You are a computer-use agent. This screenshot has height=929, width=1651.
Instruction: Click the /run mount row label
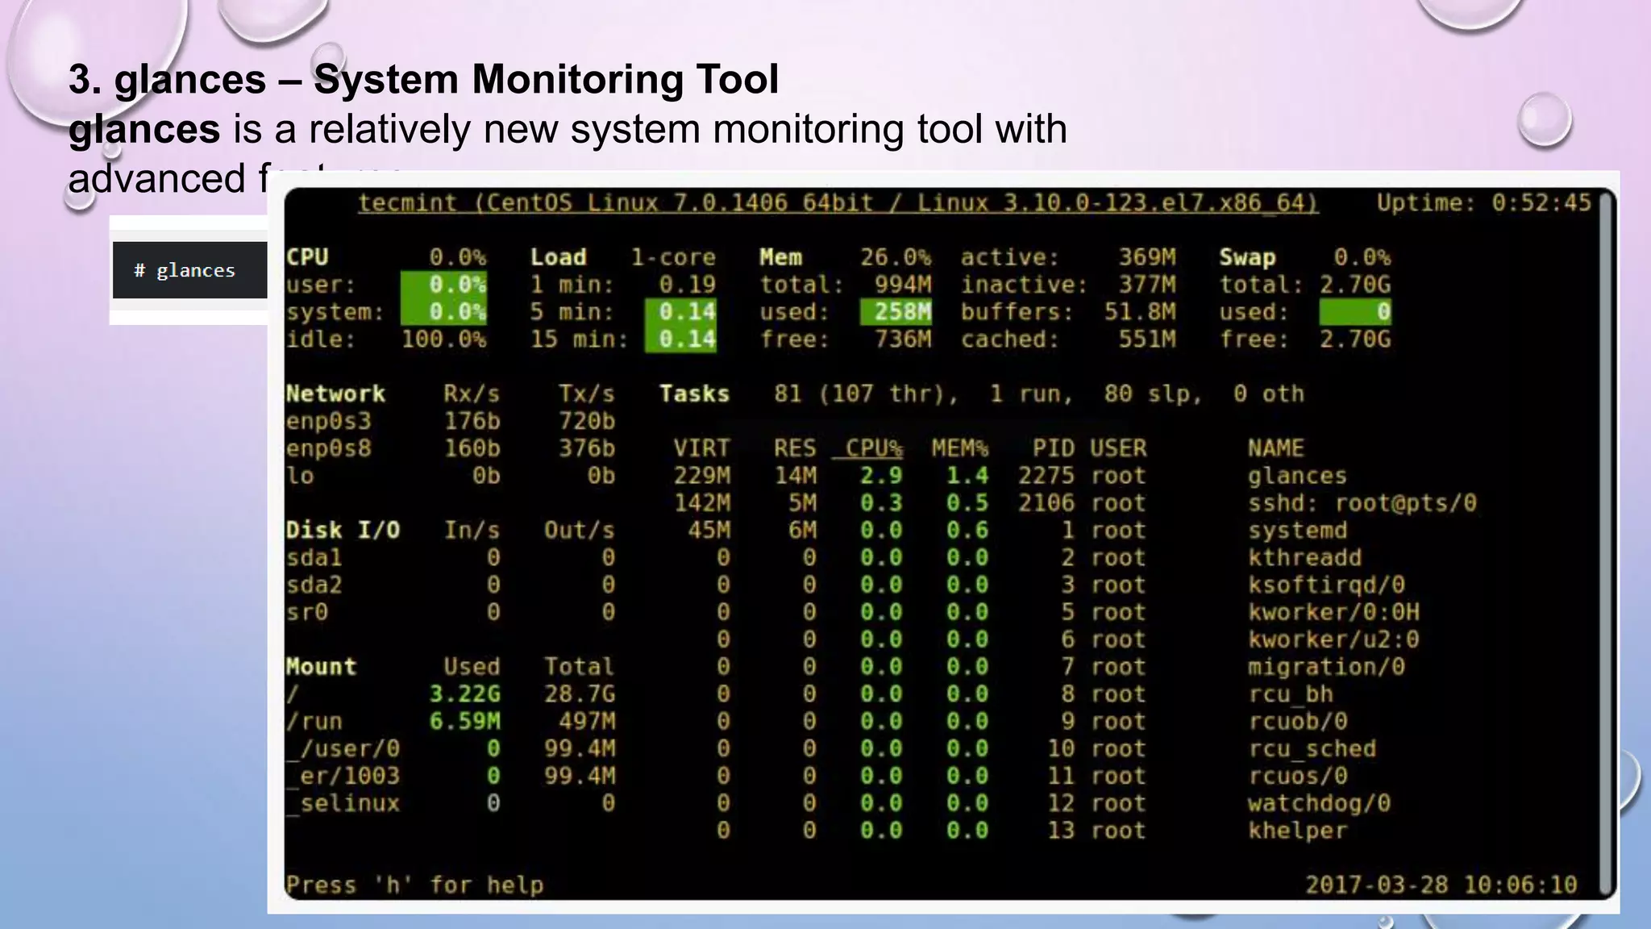click(314, 721)
